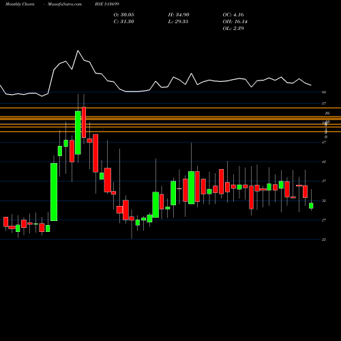Click the price axis label 32
This screenshot has height=341, width=341.
324,201
